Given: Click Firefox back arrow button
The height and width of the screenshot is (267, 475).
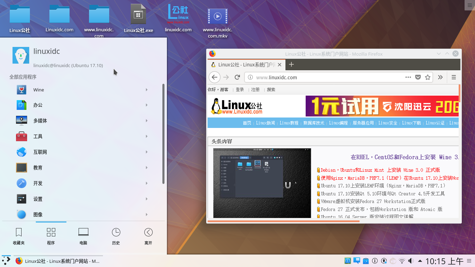Looking at the screenshot, I should pyautogui.click(x=215, y=77).
